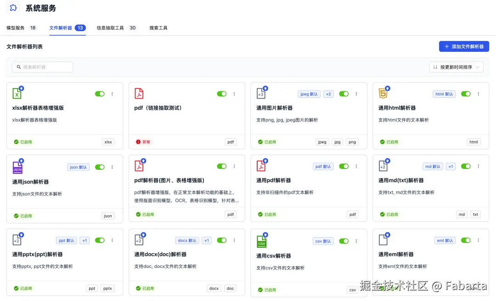Click red 异常 status icon on pdf card
Viewport: 496px width, 301px height.
(138, 142)
